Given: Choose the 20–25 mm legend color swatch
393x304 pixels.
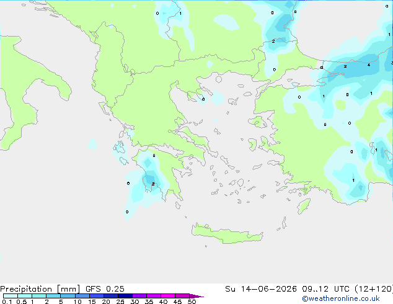Looking at the screenshot, I should tap(111, 296).
